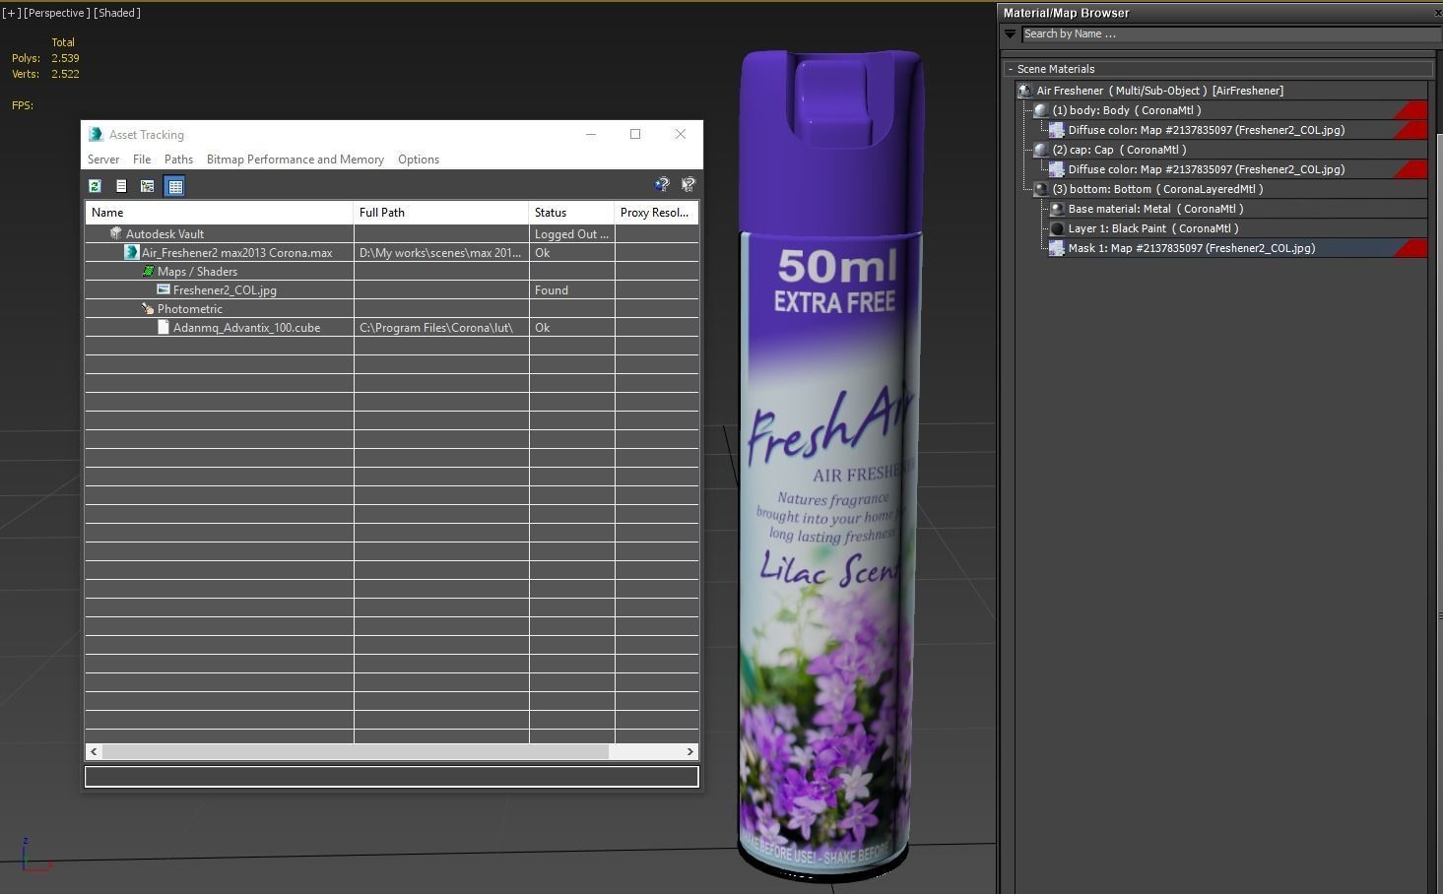Click the Photometric group icon
This screenshot has height=894, width=1443.
click(148, 308)
